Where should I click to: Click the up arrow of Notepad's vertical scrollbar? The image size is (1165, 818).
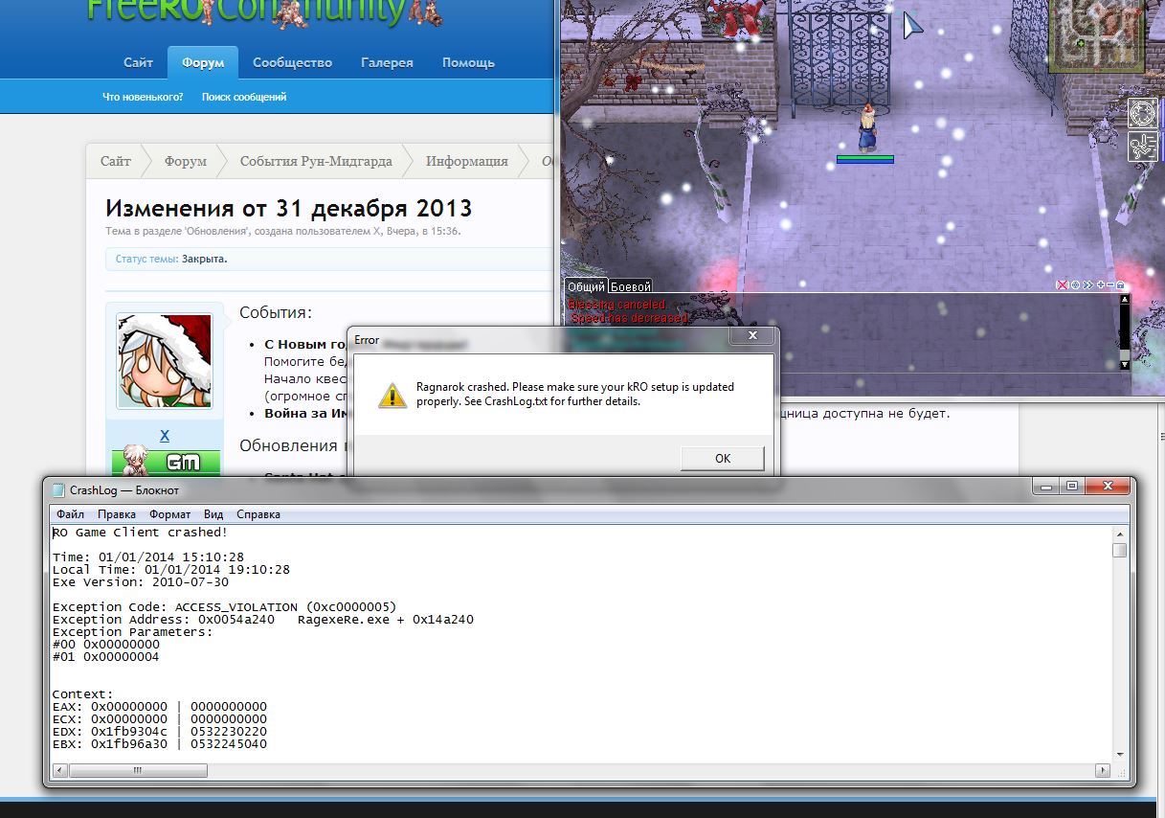(1119, 533)
